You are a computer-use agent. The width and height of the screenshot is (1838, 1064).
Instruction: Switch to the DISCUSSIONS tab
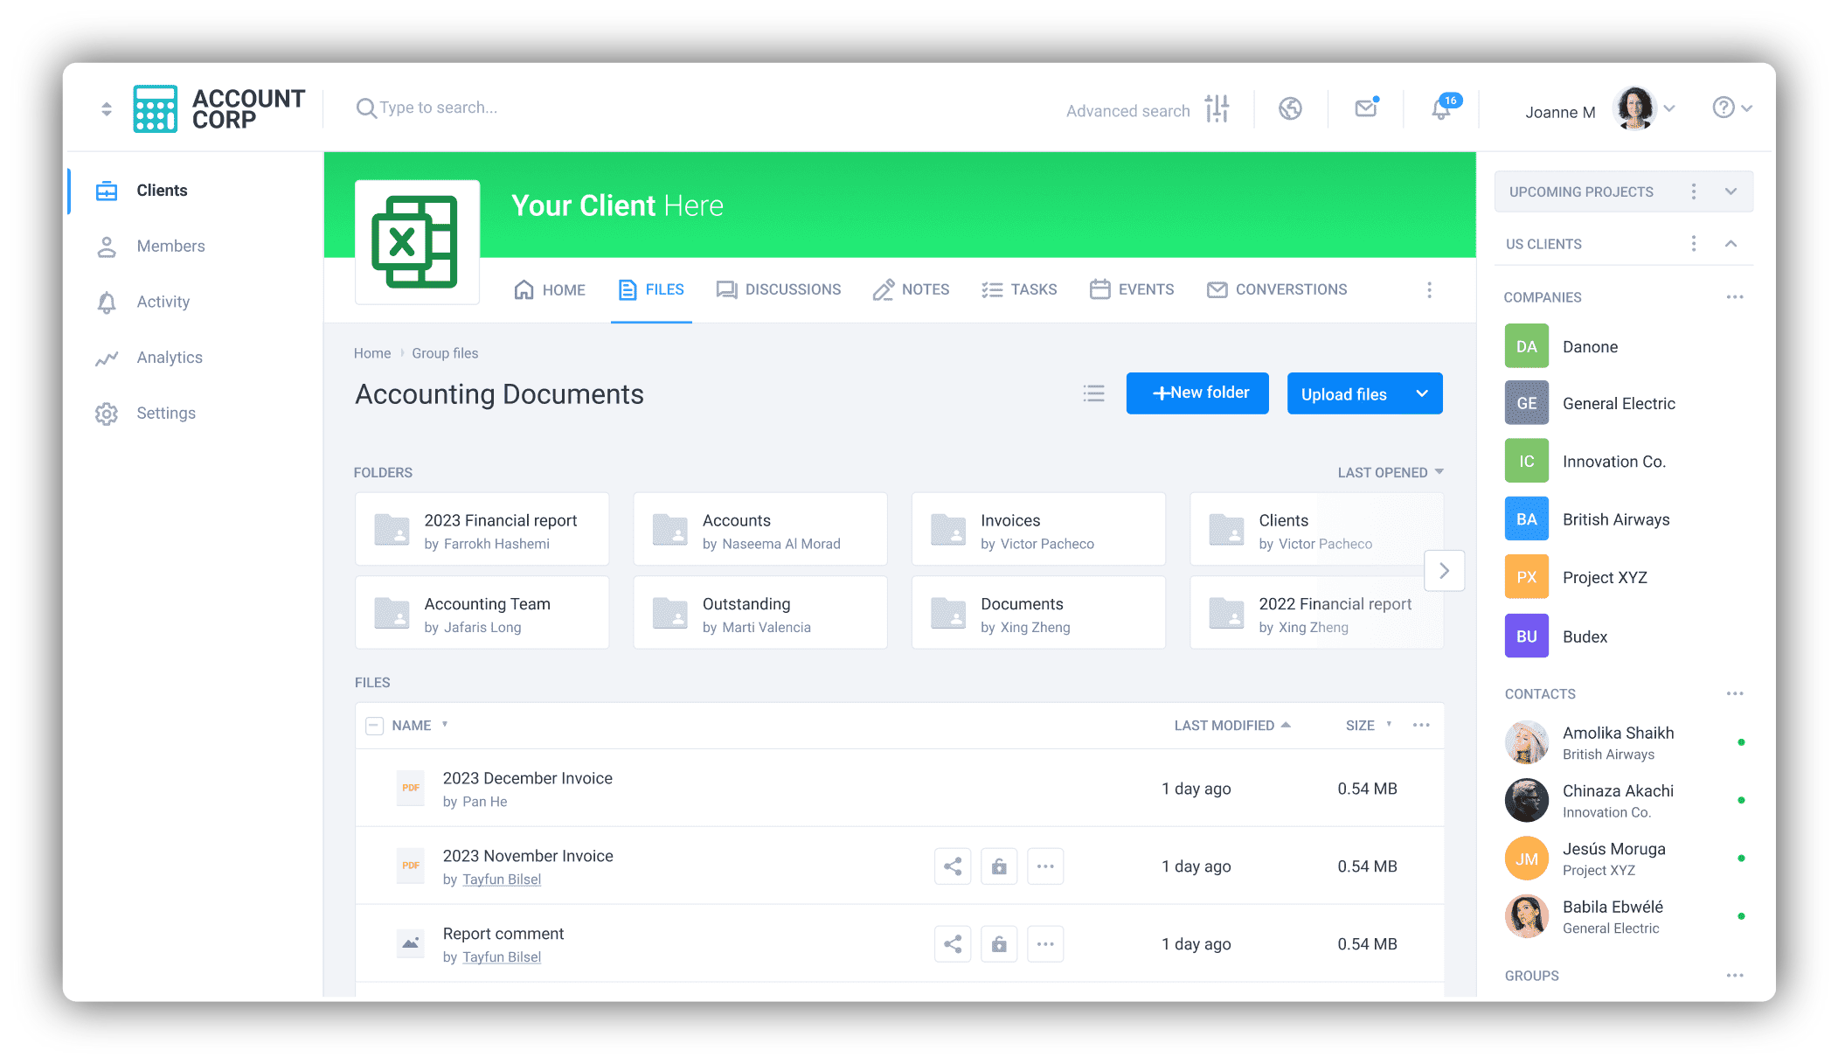pos(793,289)
